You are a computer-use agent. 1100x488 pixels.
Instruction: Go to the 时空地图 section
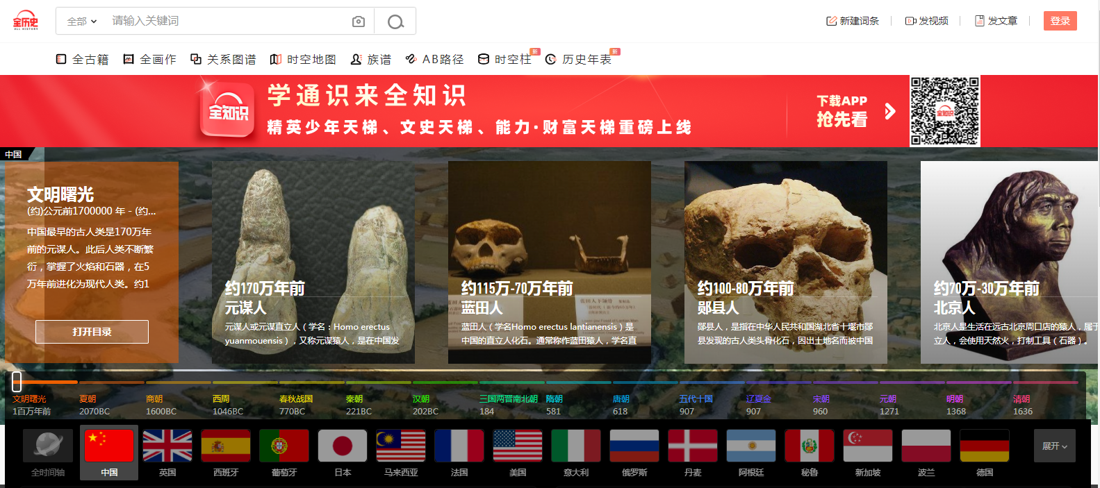click(303, 60)
